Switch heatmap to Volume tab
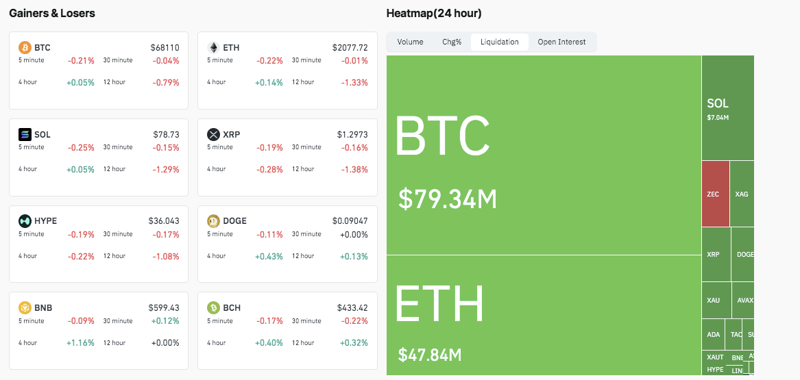 point(410,42)
